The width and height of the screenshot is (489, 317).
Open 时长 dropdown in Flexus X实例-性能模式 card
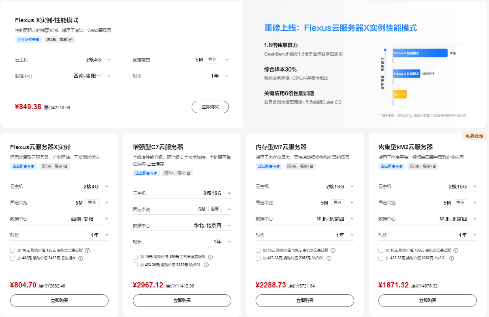[181, 76]
